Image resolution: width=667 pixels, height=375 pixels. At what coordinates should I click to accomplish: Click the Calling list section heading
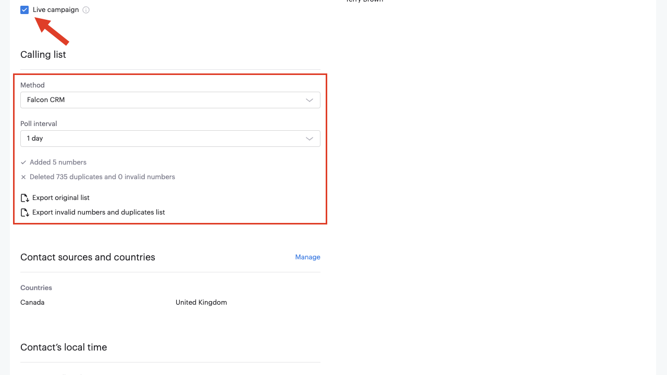[x=43, y=55]
